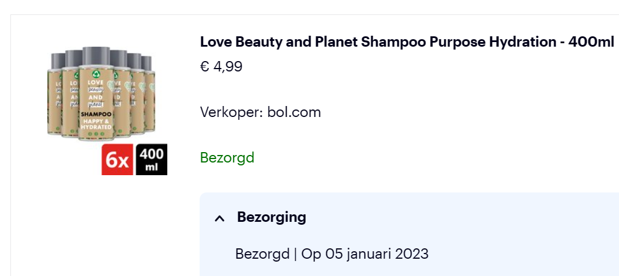Click the leftmost bottle in the product image
This screenshot has height=276, width=619.
[55, 92]
